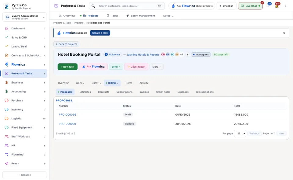This screenshot has height=180, width=293.
Task: Open the tasks checklist icon with badge 25
Action: click(268, 6)
